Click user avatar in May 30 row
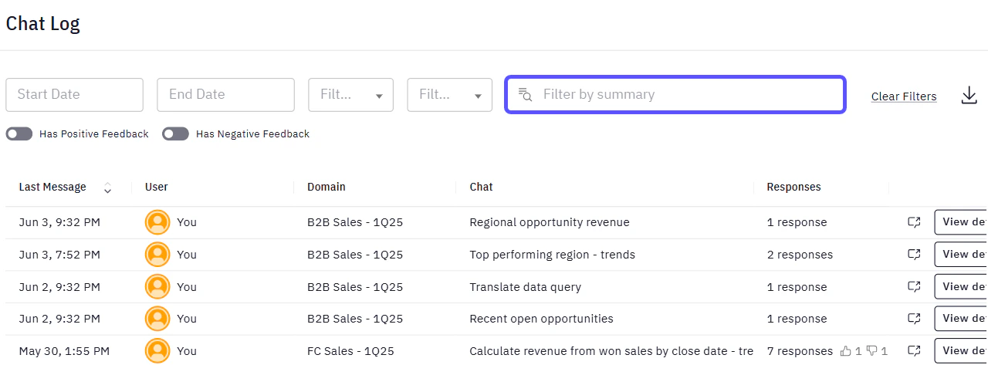 (x=157, y=350)
